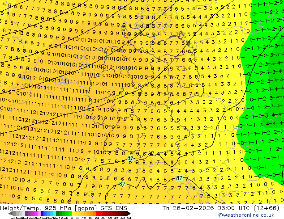Click the gray left arrow end of legend
Viewport: 284px width, 219px height.
point(10,214)
